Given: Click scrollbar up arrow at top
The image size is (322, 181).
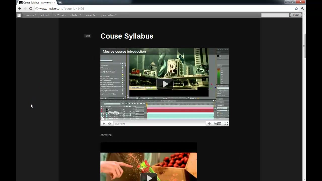Looking at the screenshot, I should point(304,14).
